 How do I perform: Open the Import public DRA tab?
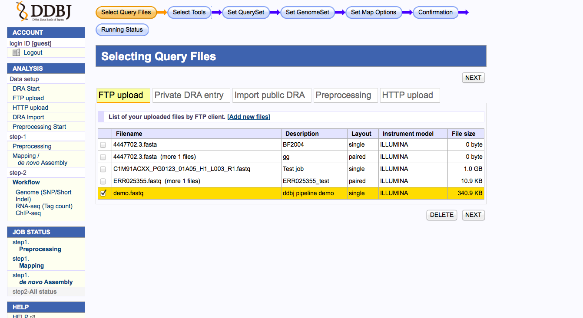point(270,95)
